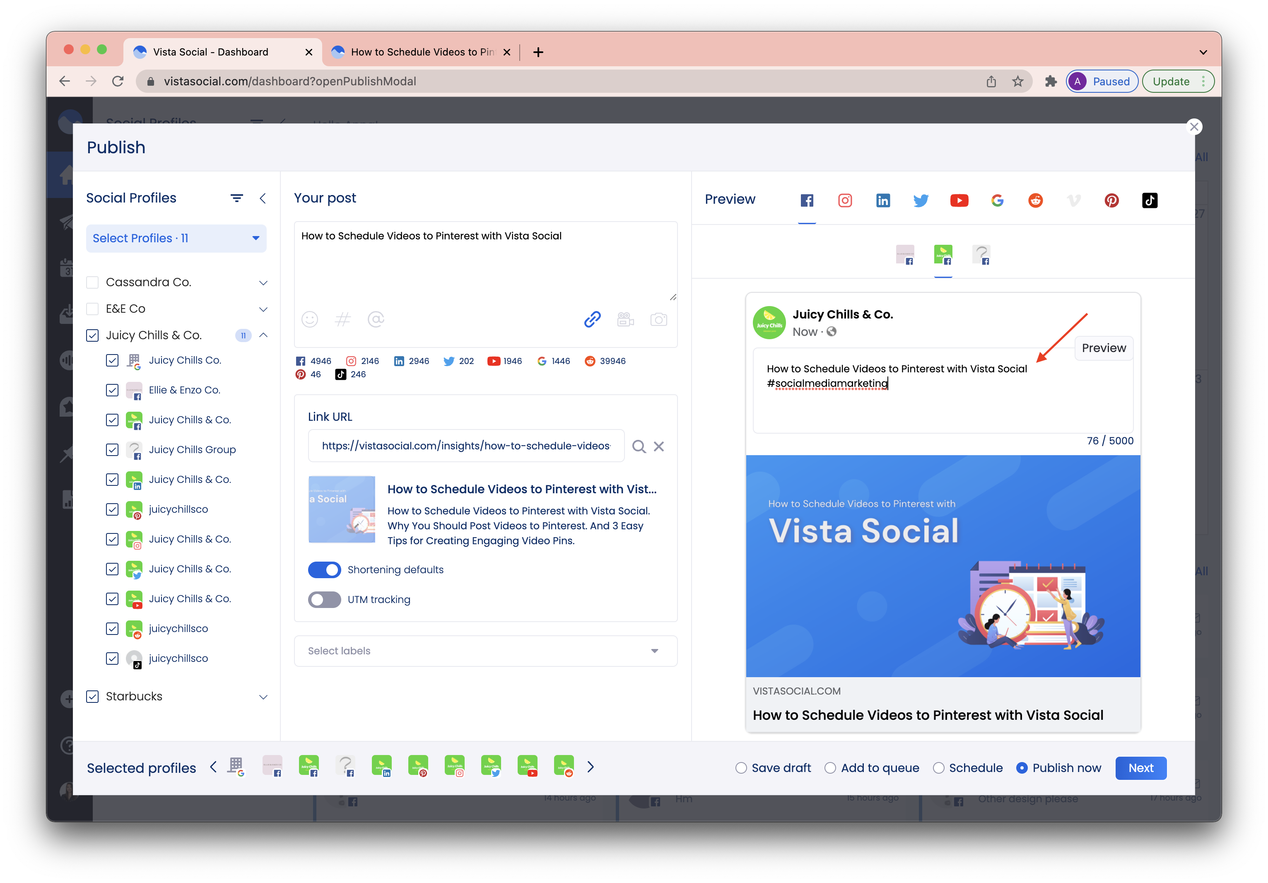Open the Facebook preview tab

point(807,200)
